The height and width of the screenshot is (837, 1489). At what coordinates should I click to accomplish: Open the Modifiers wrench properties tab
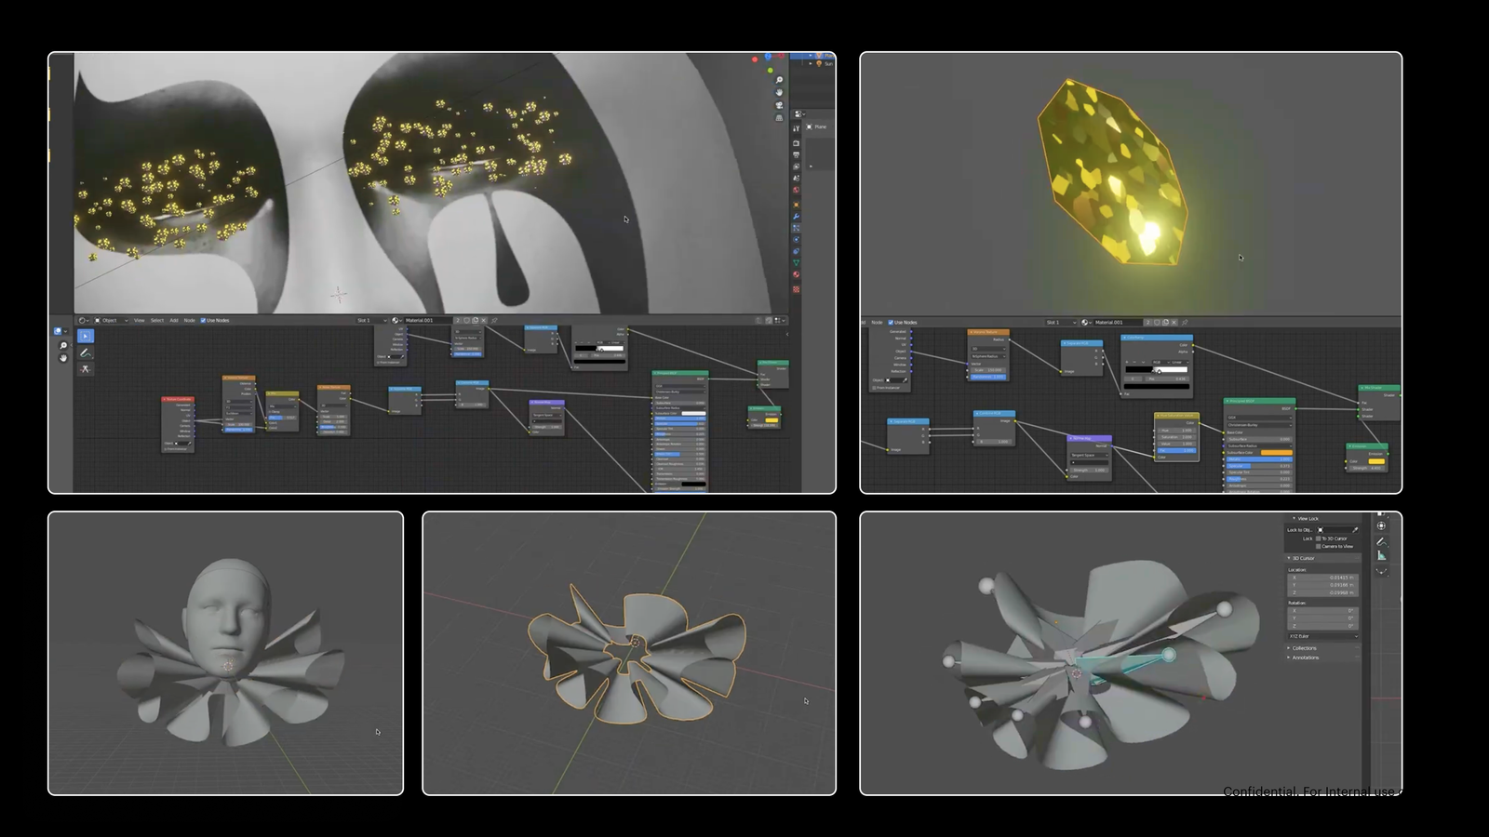(796, 217)
